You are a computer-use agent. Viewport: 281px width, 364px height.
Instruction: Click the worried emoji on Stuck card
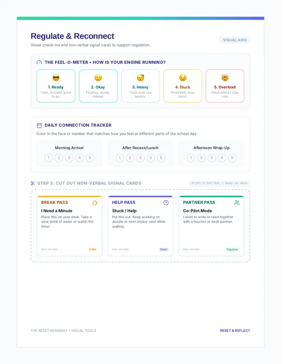point(183,78)
